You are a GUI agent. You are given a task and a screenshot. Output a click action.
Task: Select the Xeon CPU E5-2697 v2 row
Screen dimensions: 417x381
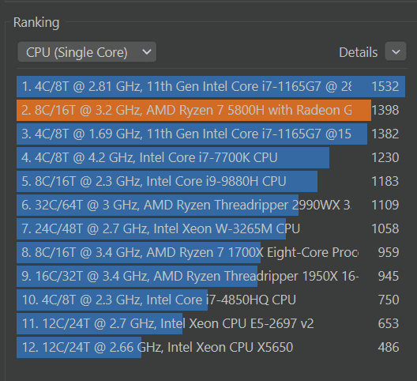pos(211,323)
